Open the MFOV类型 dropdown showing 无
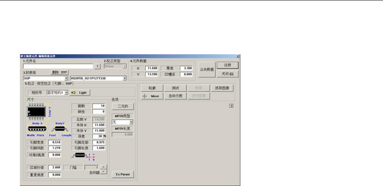This screenshot has height=186, width=383. [131, 122]
